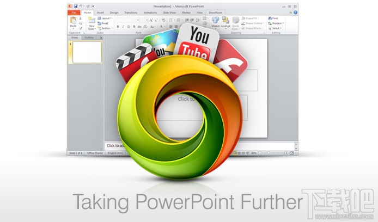The height and width of the screenshot is (222, 378).
Task: Click the Replace button
Action: point(276,23)
